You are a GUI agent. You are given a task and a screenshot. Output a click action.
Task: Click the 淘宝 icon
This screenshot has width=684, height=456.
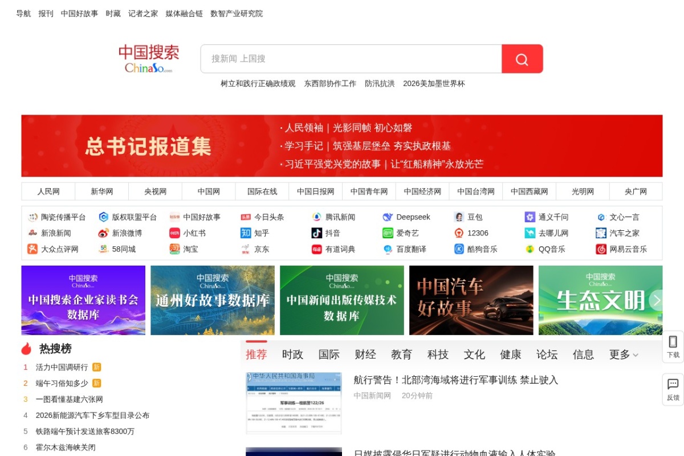pyautogui.click(x=174, y=249)
